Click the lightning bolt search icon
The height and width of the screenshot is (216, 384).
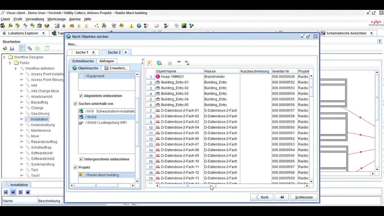point(149,63)
